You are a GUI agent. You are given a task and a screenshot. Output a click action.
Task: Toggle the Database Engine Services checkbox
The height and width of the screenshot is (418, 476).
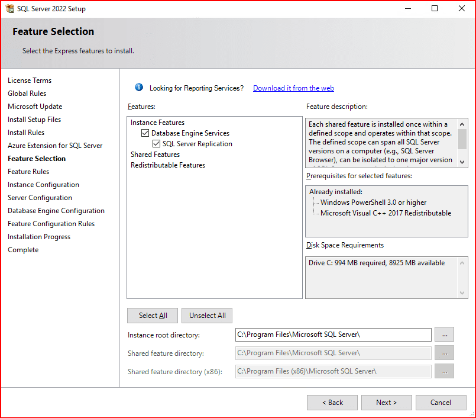pyautogui.click(x=145, y=133)
